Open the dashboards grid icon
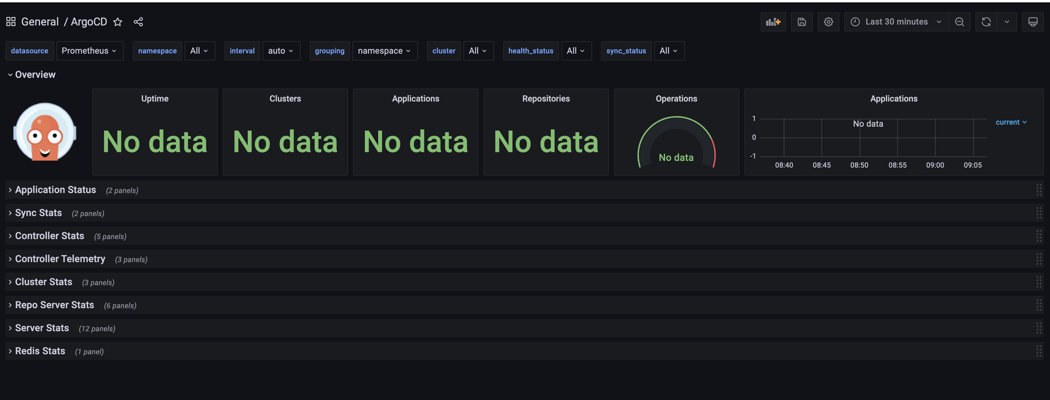Screen dimensions: 1050x400 11,21
